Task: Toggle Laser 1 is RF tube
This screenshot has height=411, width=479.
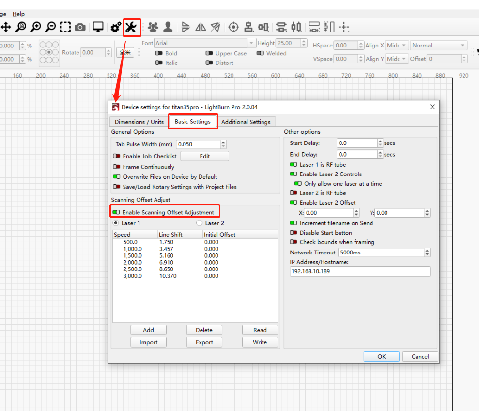Action: 294,164
